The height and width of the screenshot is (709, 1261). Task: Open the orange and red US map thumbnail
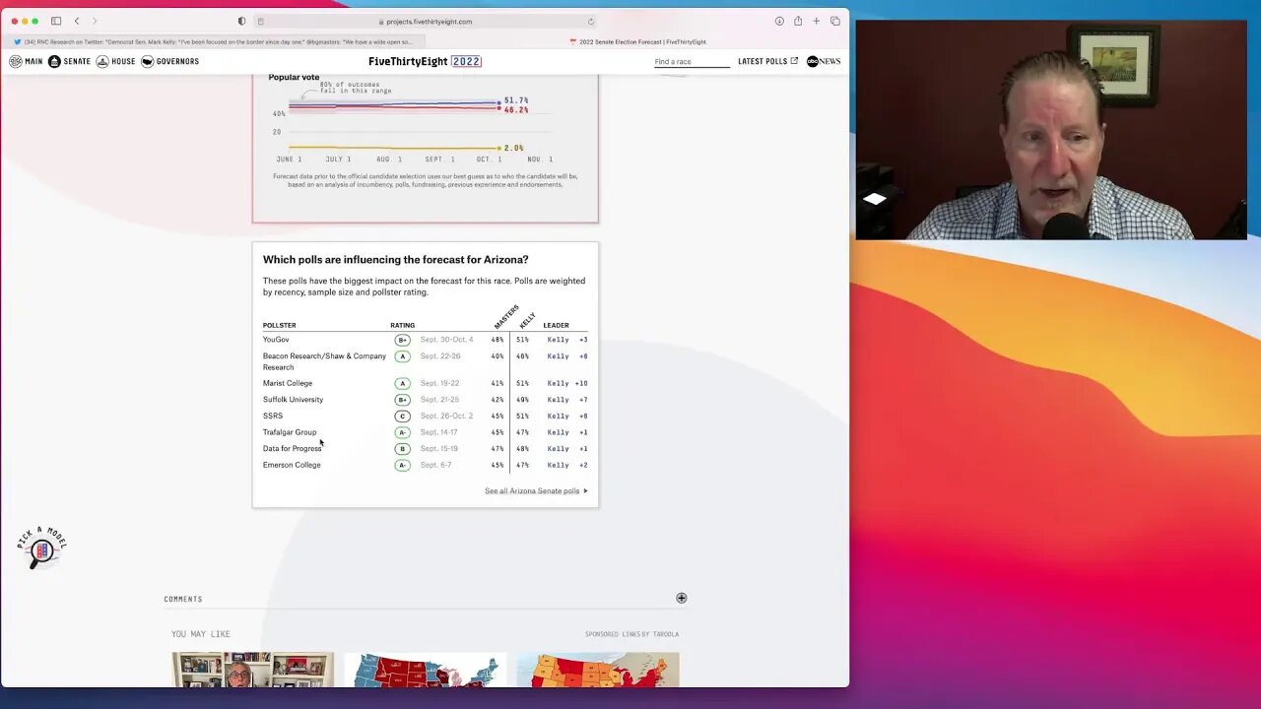598,670
